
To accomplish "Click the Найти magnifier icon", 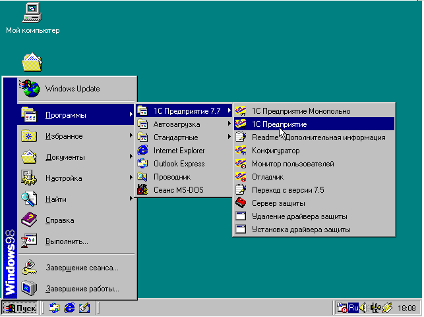I will [29, 199].
